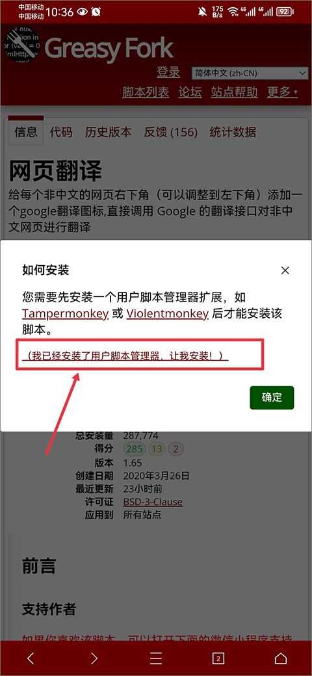312x676 pixels.
Task: Click the 我已经安装了用户脚本管理器 install link
Action: [x=125, y=356]
